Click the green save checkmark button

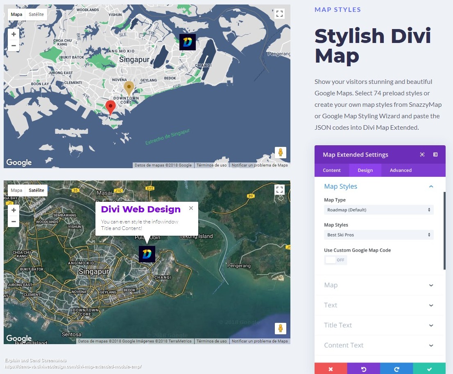tap(429, 369)
